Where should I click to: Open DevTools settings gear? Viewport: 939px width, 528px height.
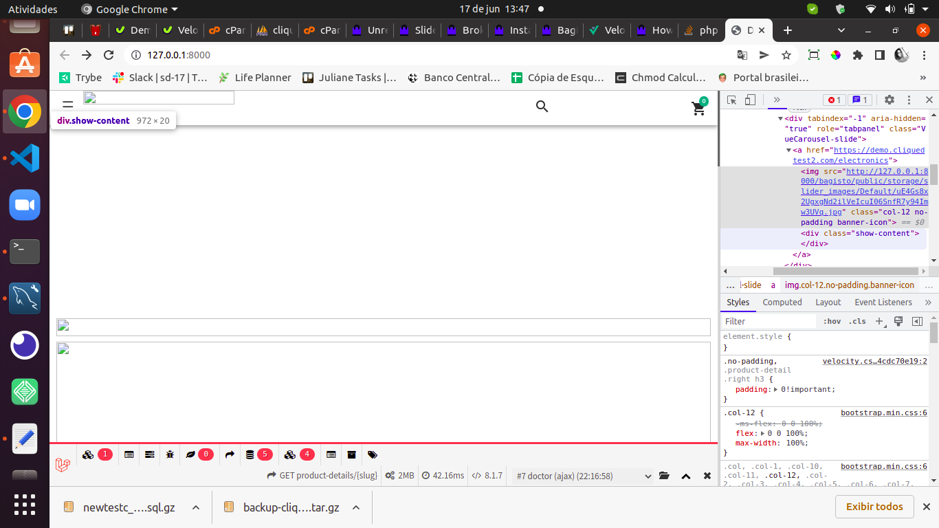coord(890,100)
